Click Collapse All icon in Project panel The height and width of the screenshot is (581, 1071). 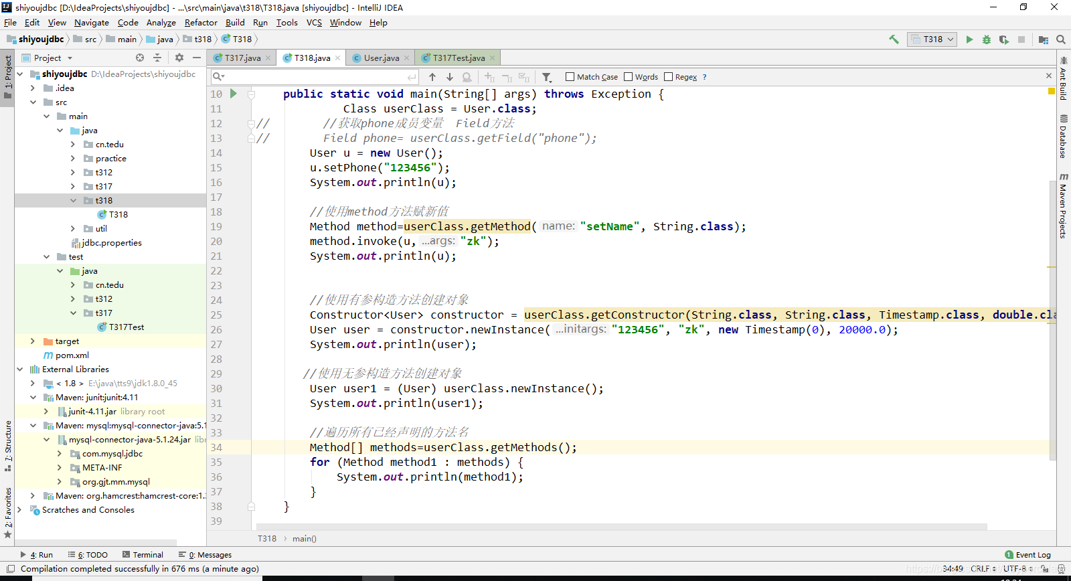157,58
